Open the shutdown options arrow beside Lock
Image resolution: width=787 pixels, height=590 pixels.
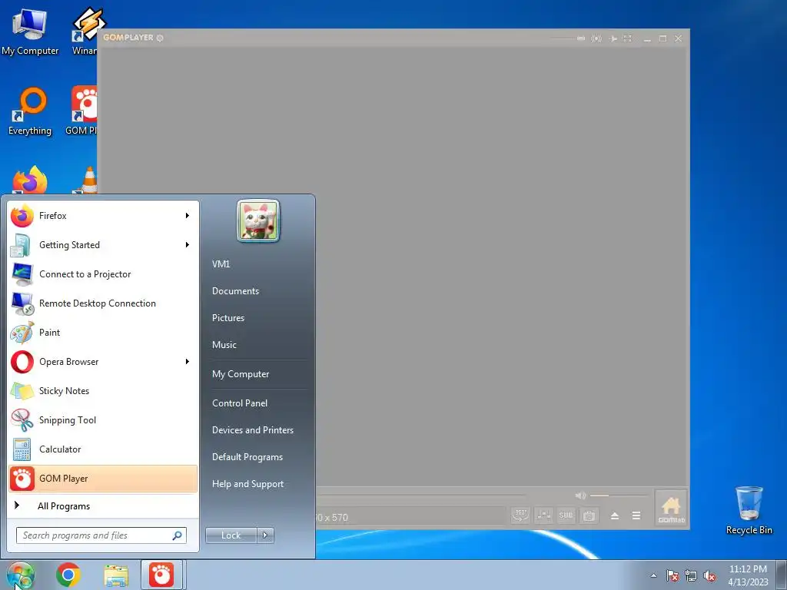[x=265, y=535]
